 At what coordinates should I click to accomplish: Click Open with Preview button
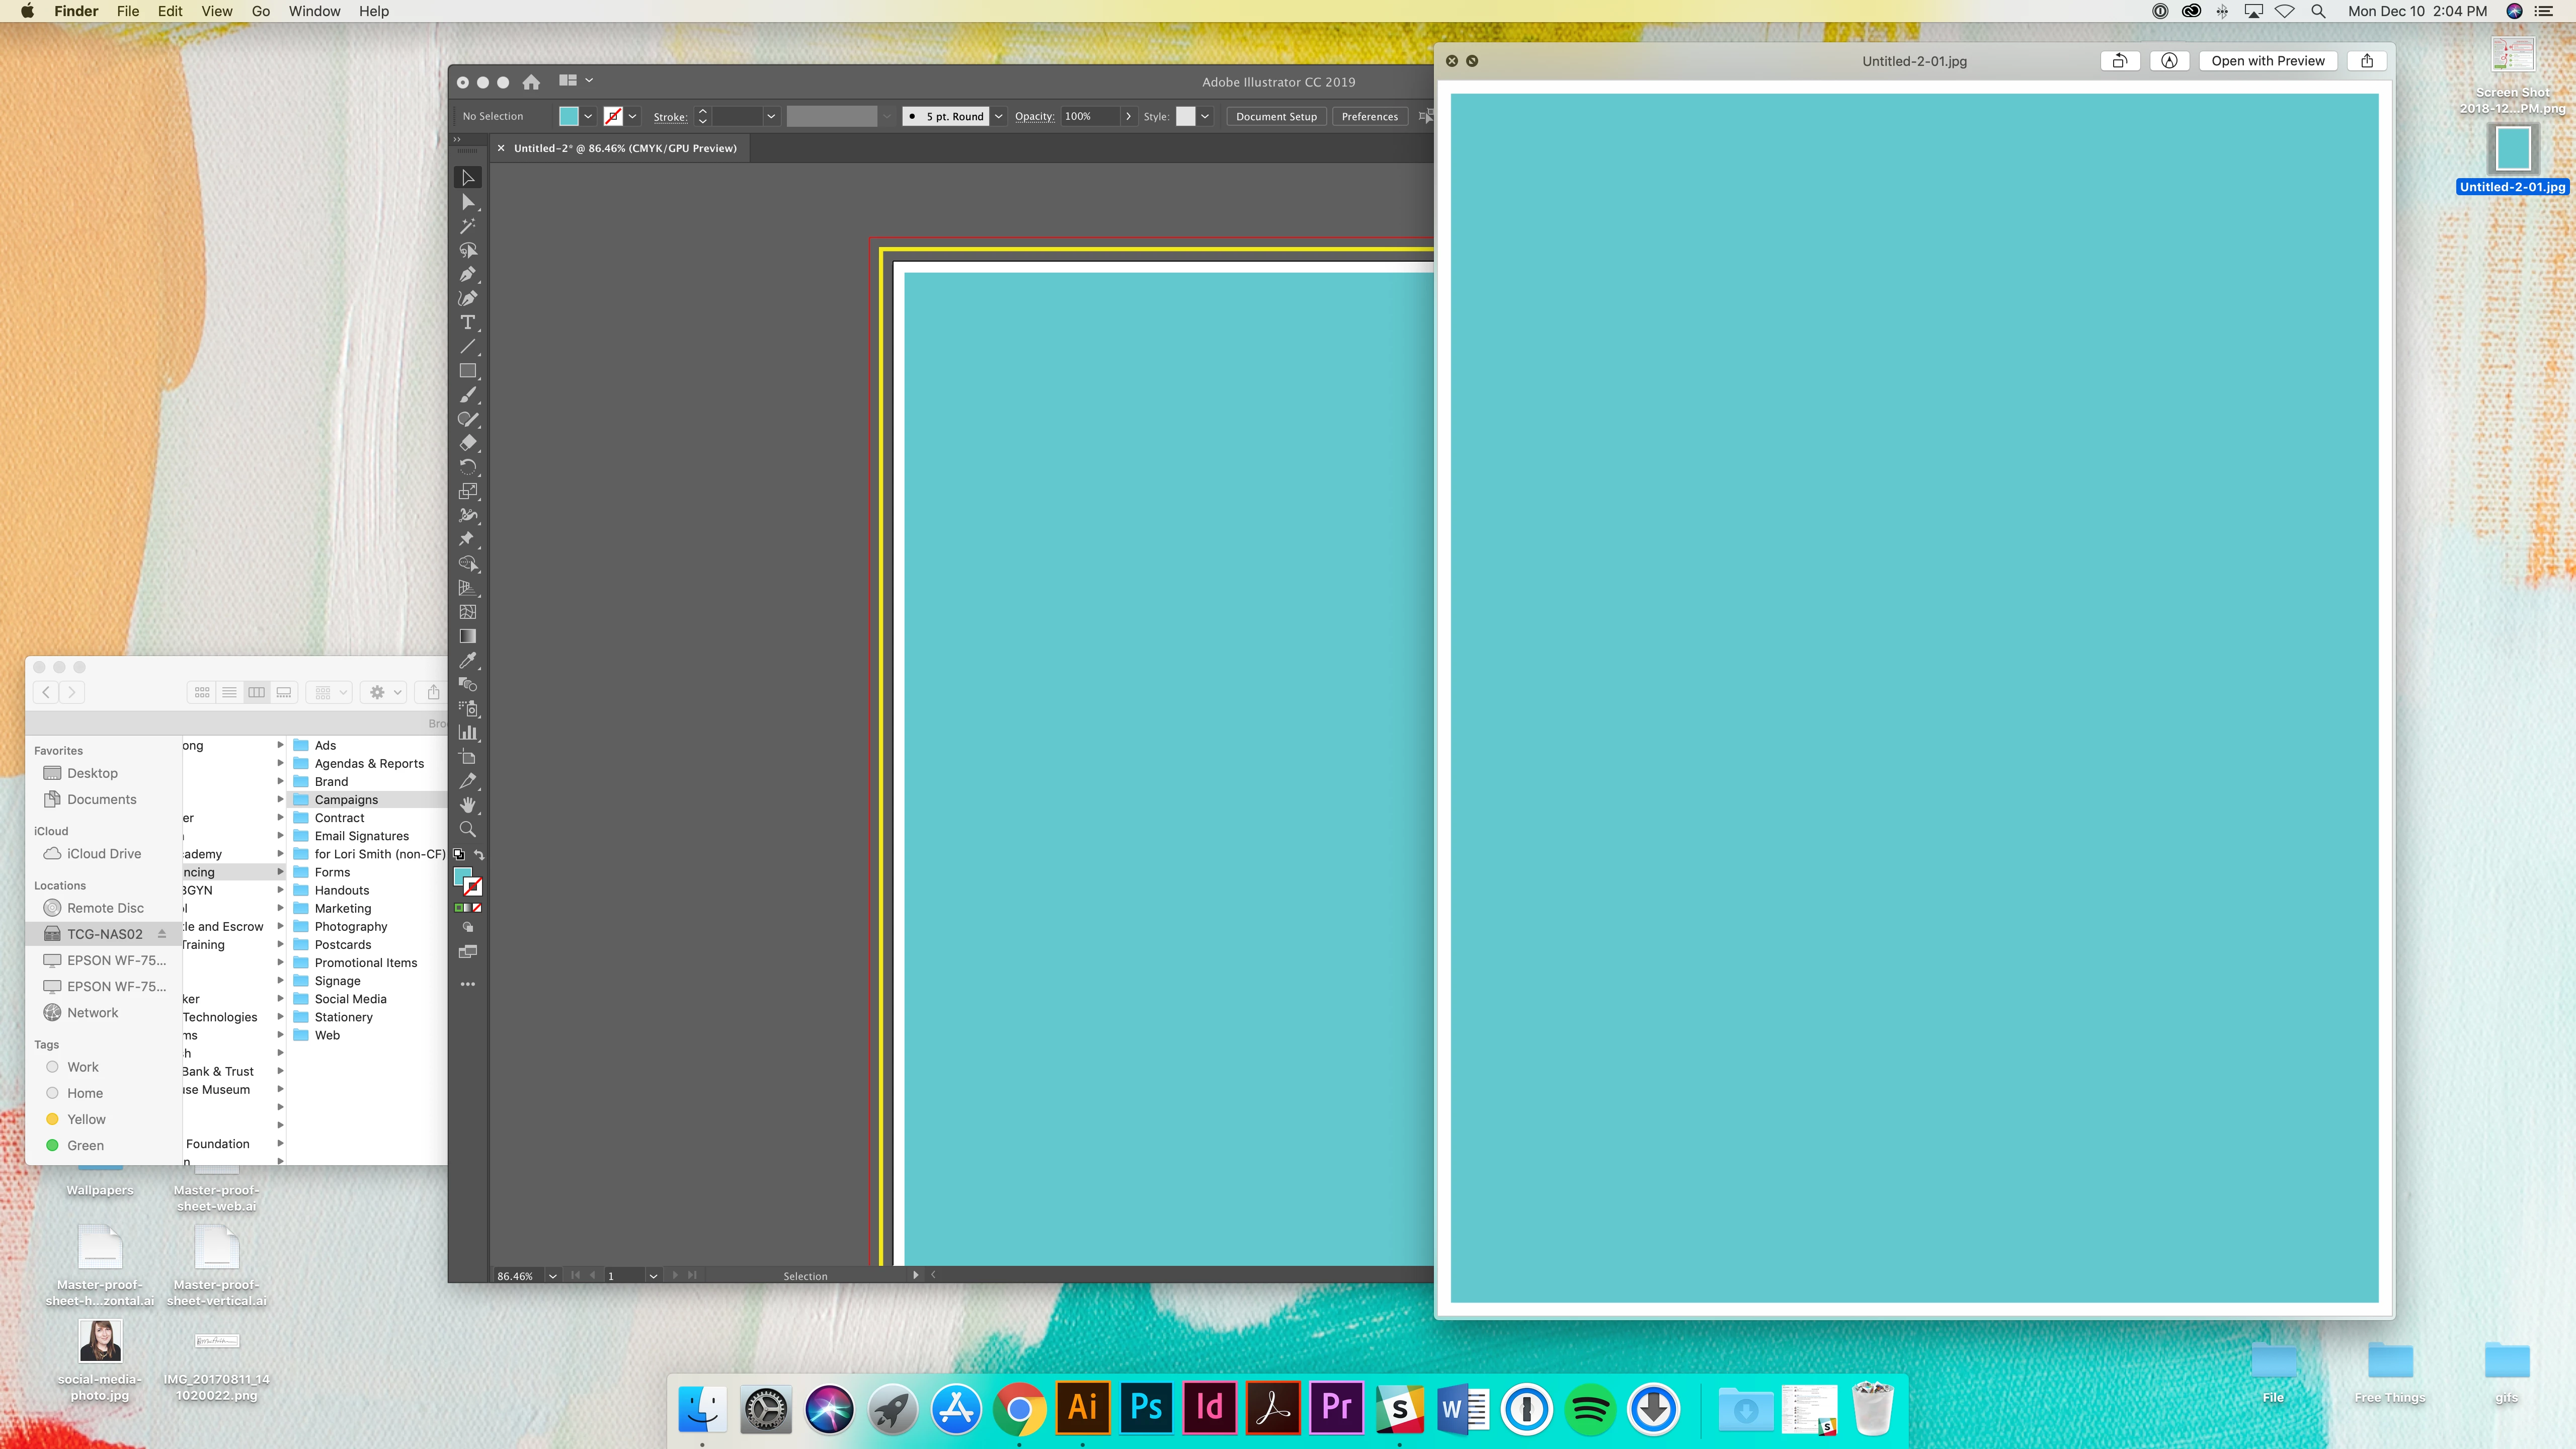click(x=2267, y=61)
